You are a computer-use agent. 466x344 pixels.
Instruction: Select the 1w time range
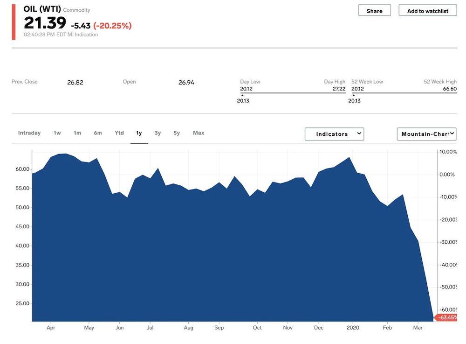(57, 133)
